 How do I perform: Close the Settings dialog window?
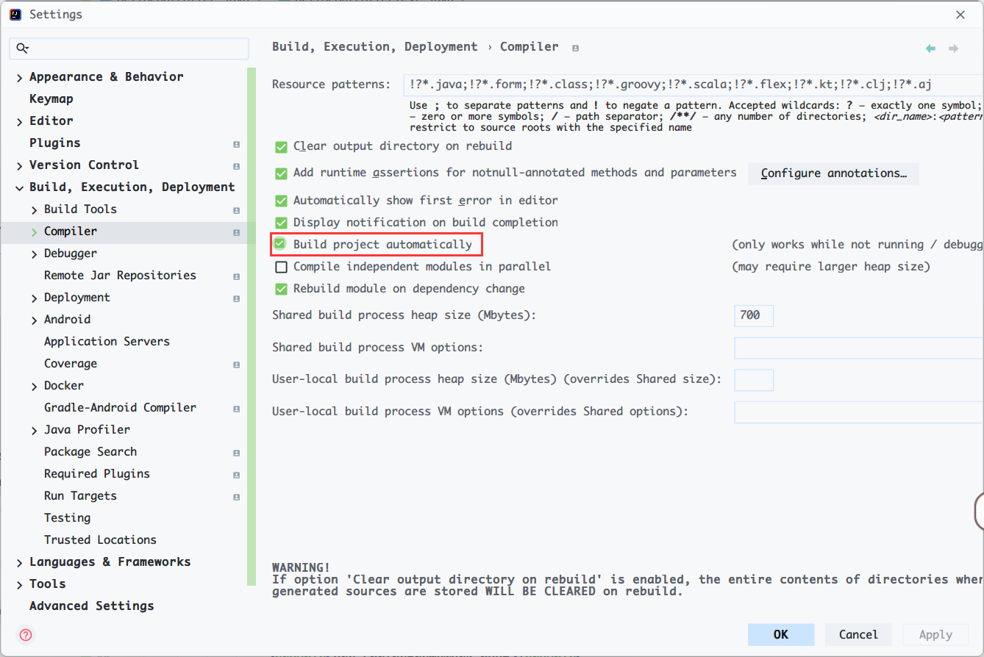(x=960, y=15)
